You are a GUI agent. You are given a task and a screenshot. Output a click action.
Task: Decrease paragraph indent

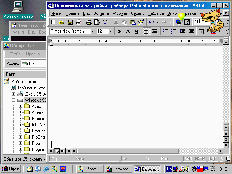pos(182,31)
